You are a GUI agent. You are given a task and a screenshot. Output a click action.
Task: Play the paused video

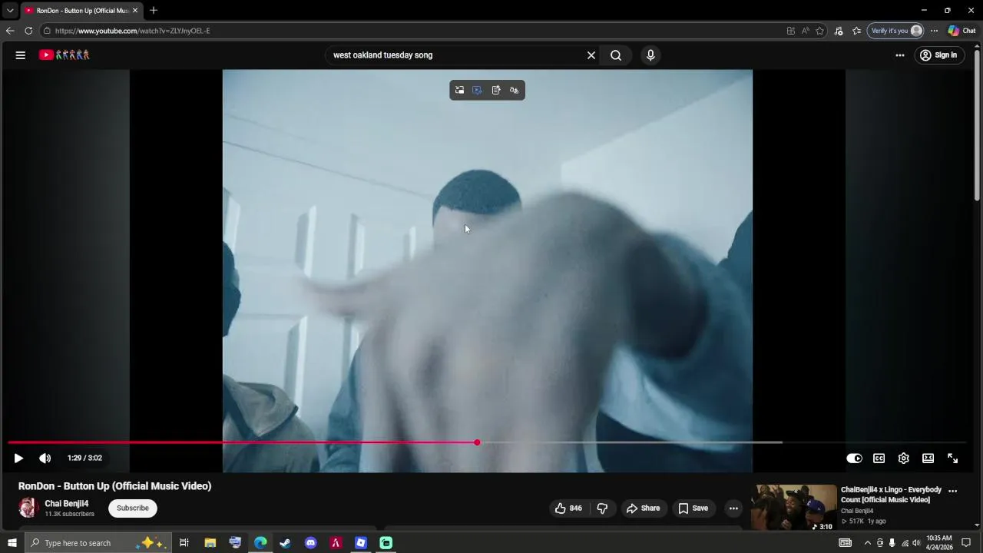[x=18, y=458]
